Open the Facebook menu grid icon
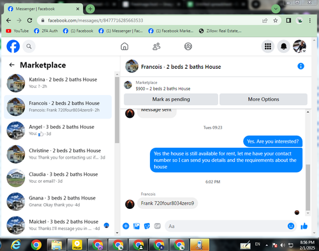Viewport: 319px width, 251px height. pos(268,47)
